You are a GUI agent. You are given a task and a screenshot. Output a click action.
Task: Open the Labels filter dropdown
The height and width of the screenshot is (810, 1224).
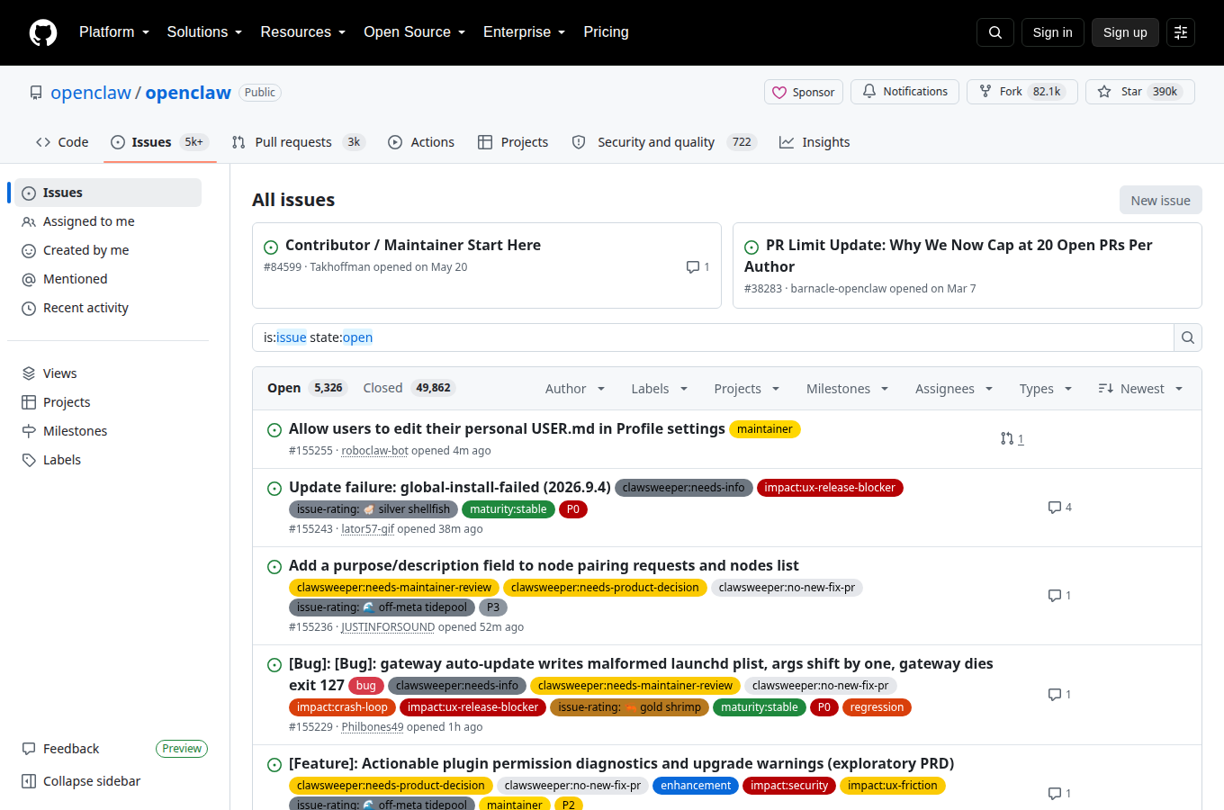660,389
